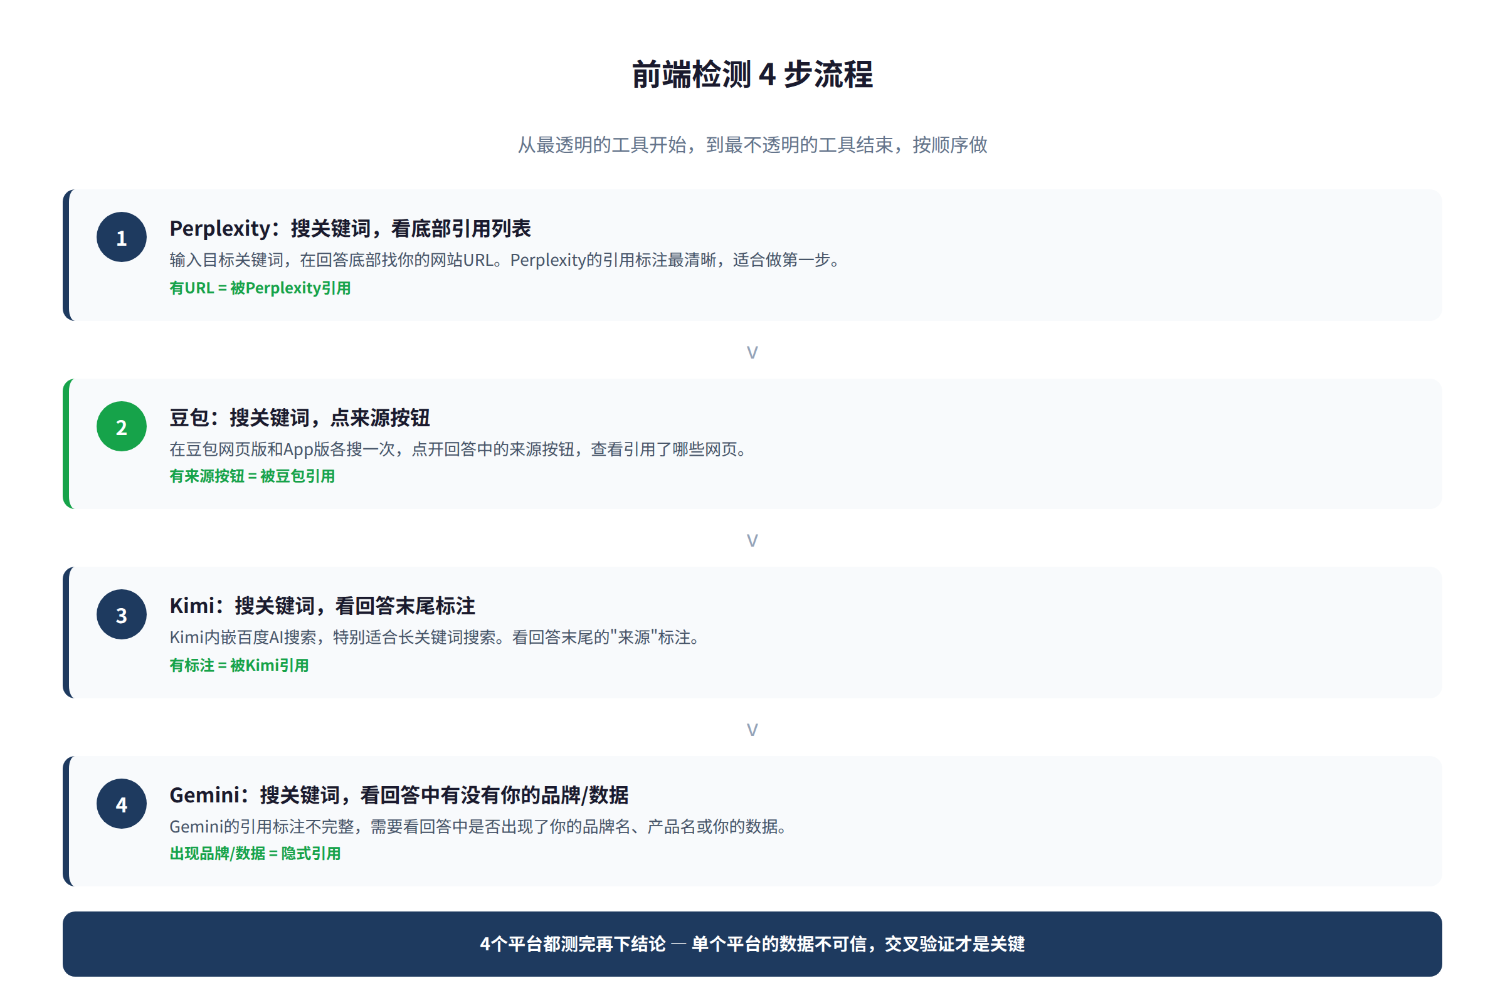
Task: Click green text 有标注 = 被Kimi引用
Action: 240,665
